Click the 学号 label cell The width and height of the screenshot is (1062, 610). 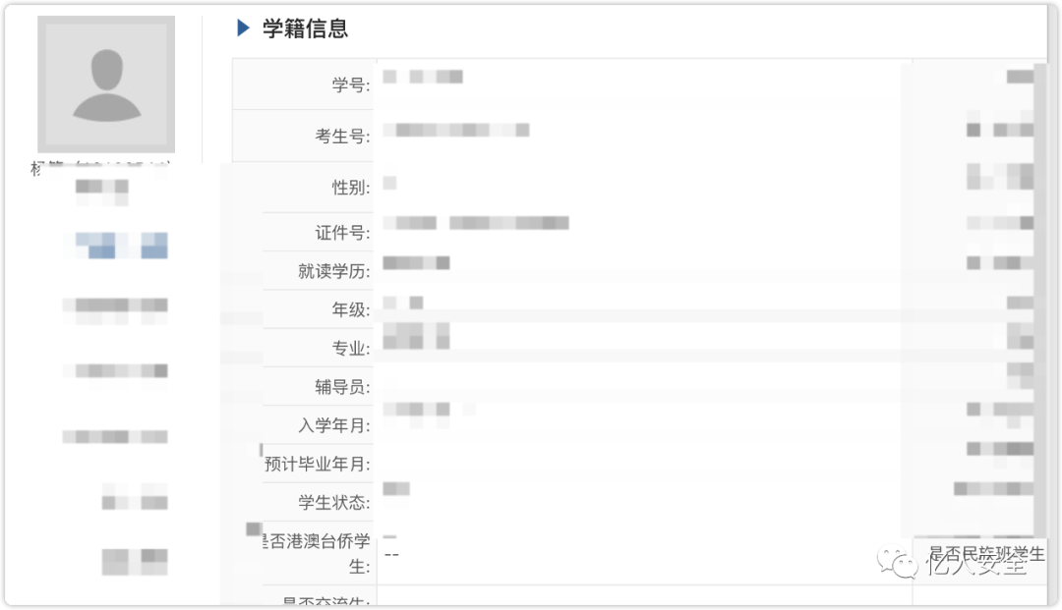pyautogui.click(x=304, y=84)
